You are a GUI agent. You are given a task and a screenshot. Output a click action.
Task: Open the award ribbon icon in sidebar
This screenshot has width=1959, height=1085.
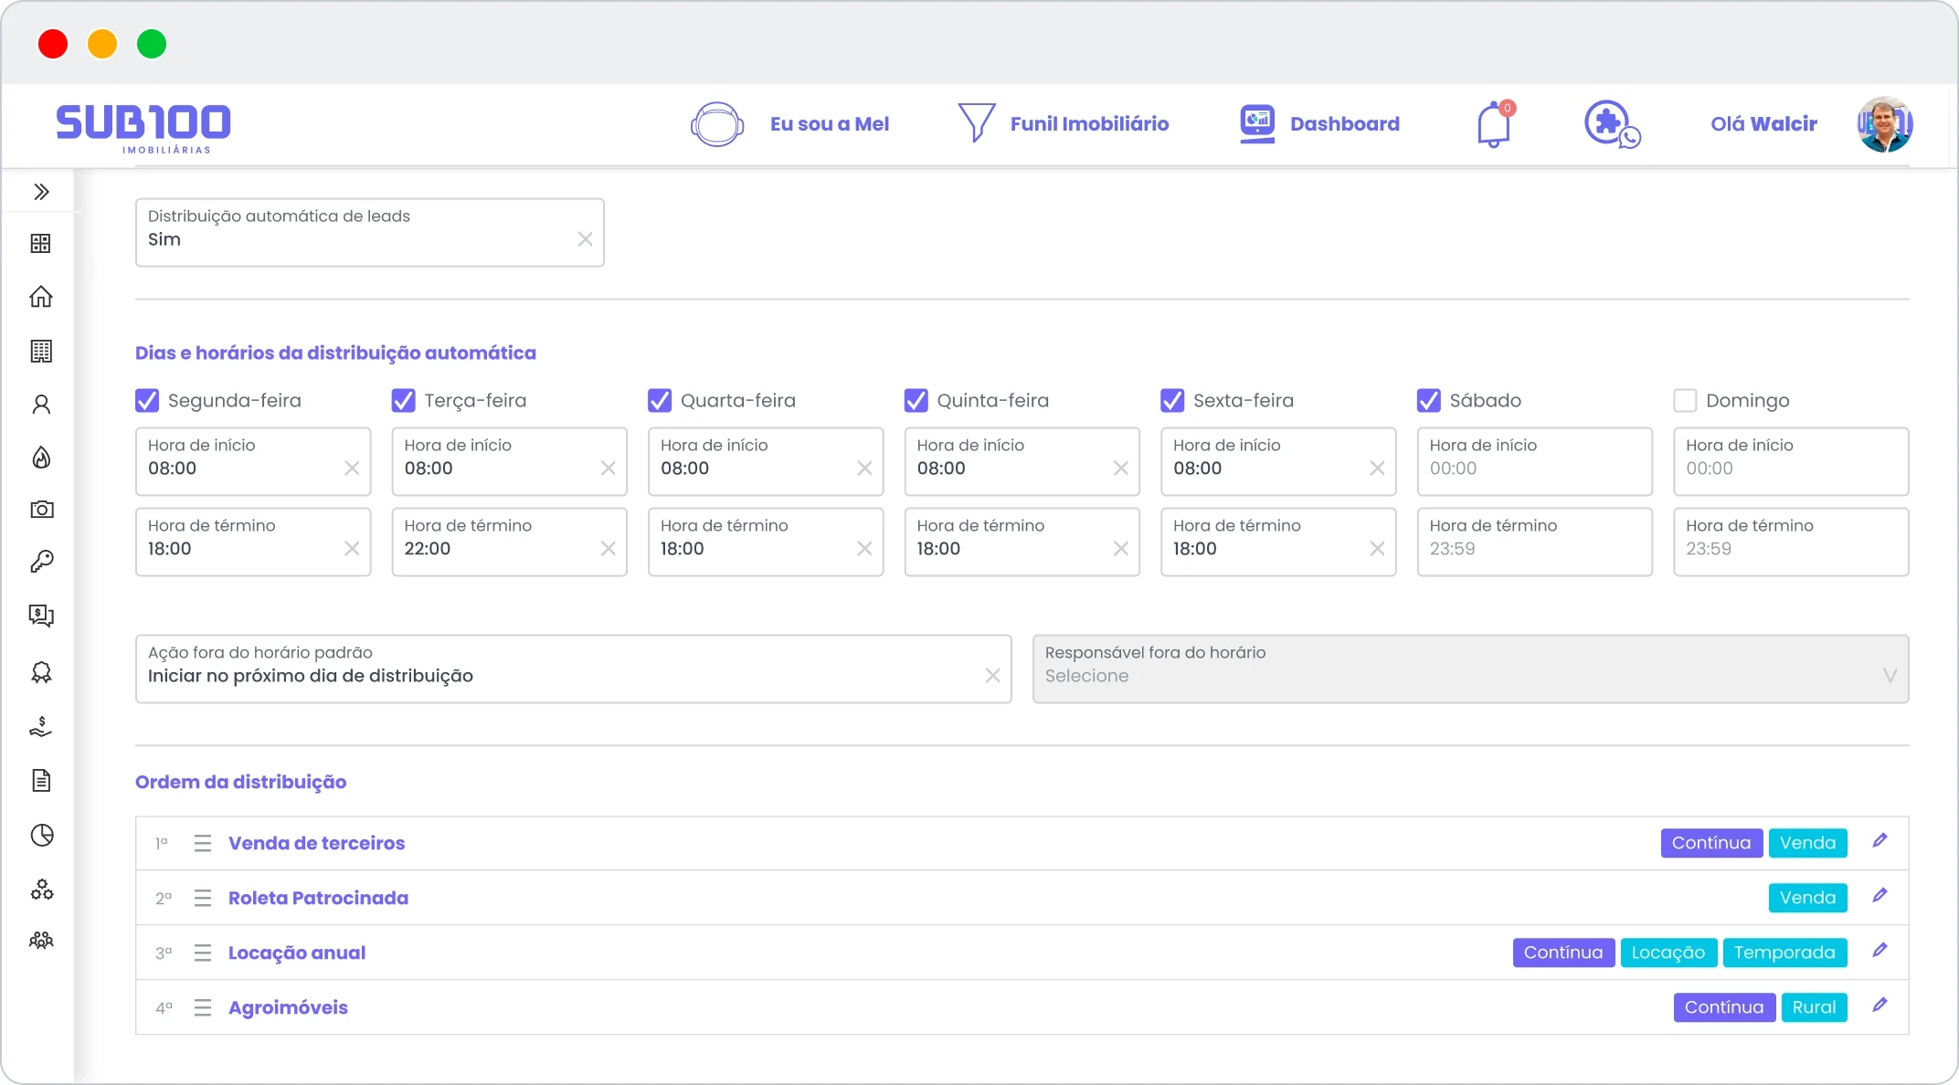(41, 673)
